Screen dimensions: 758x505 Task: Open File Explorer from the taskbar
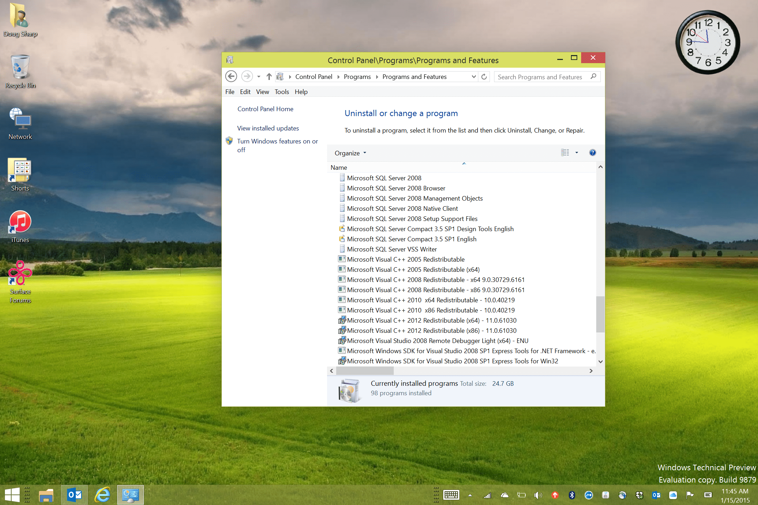coord(46,495)
